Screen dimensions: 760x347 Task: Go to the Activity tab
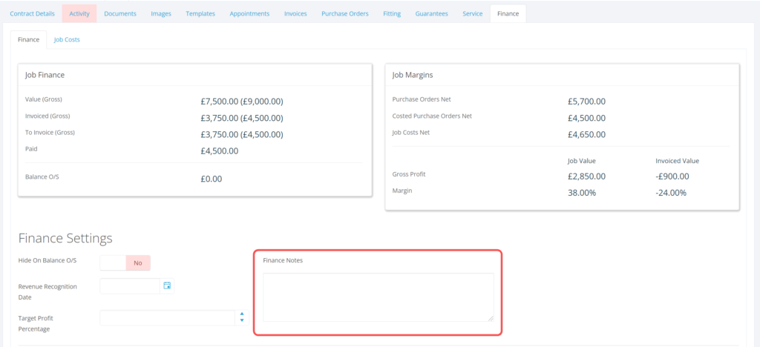79,13
